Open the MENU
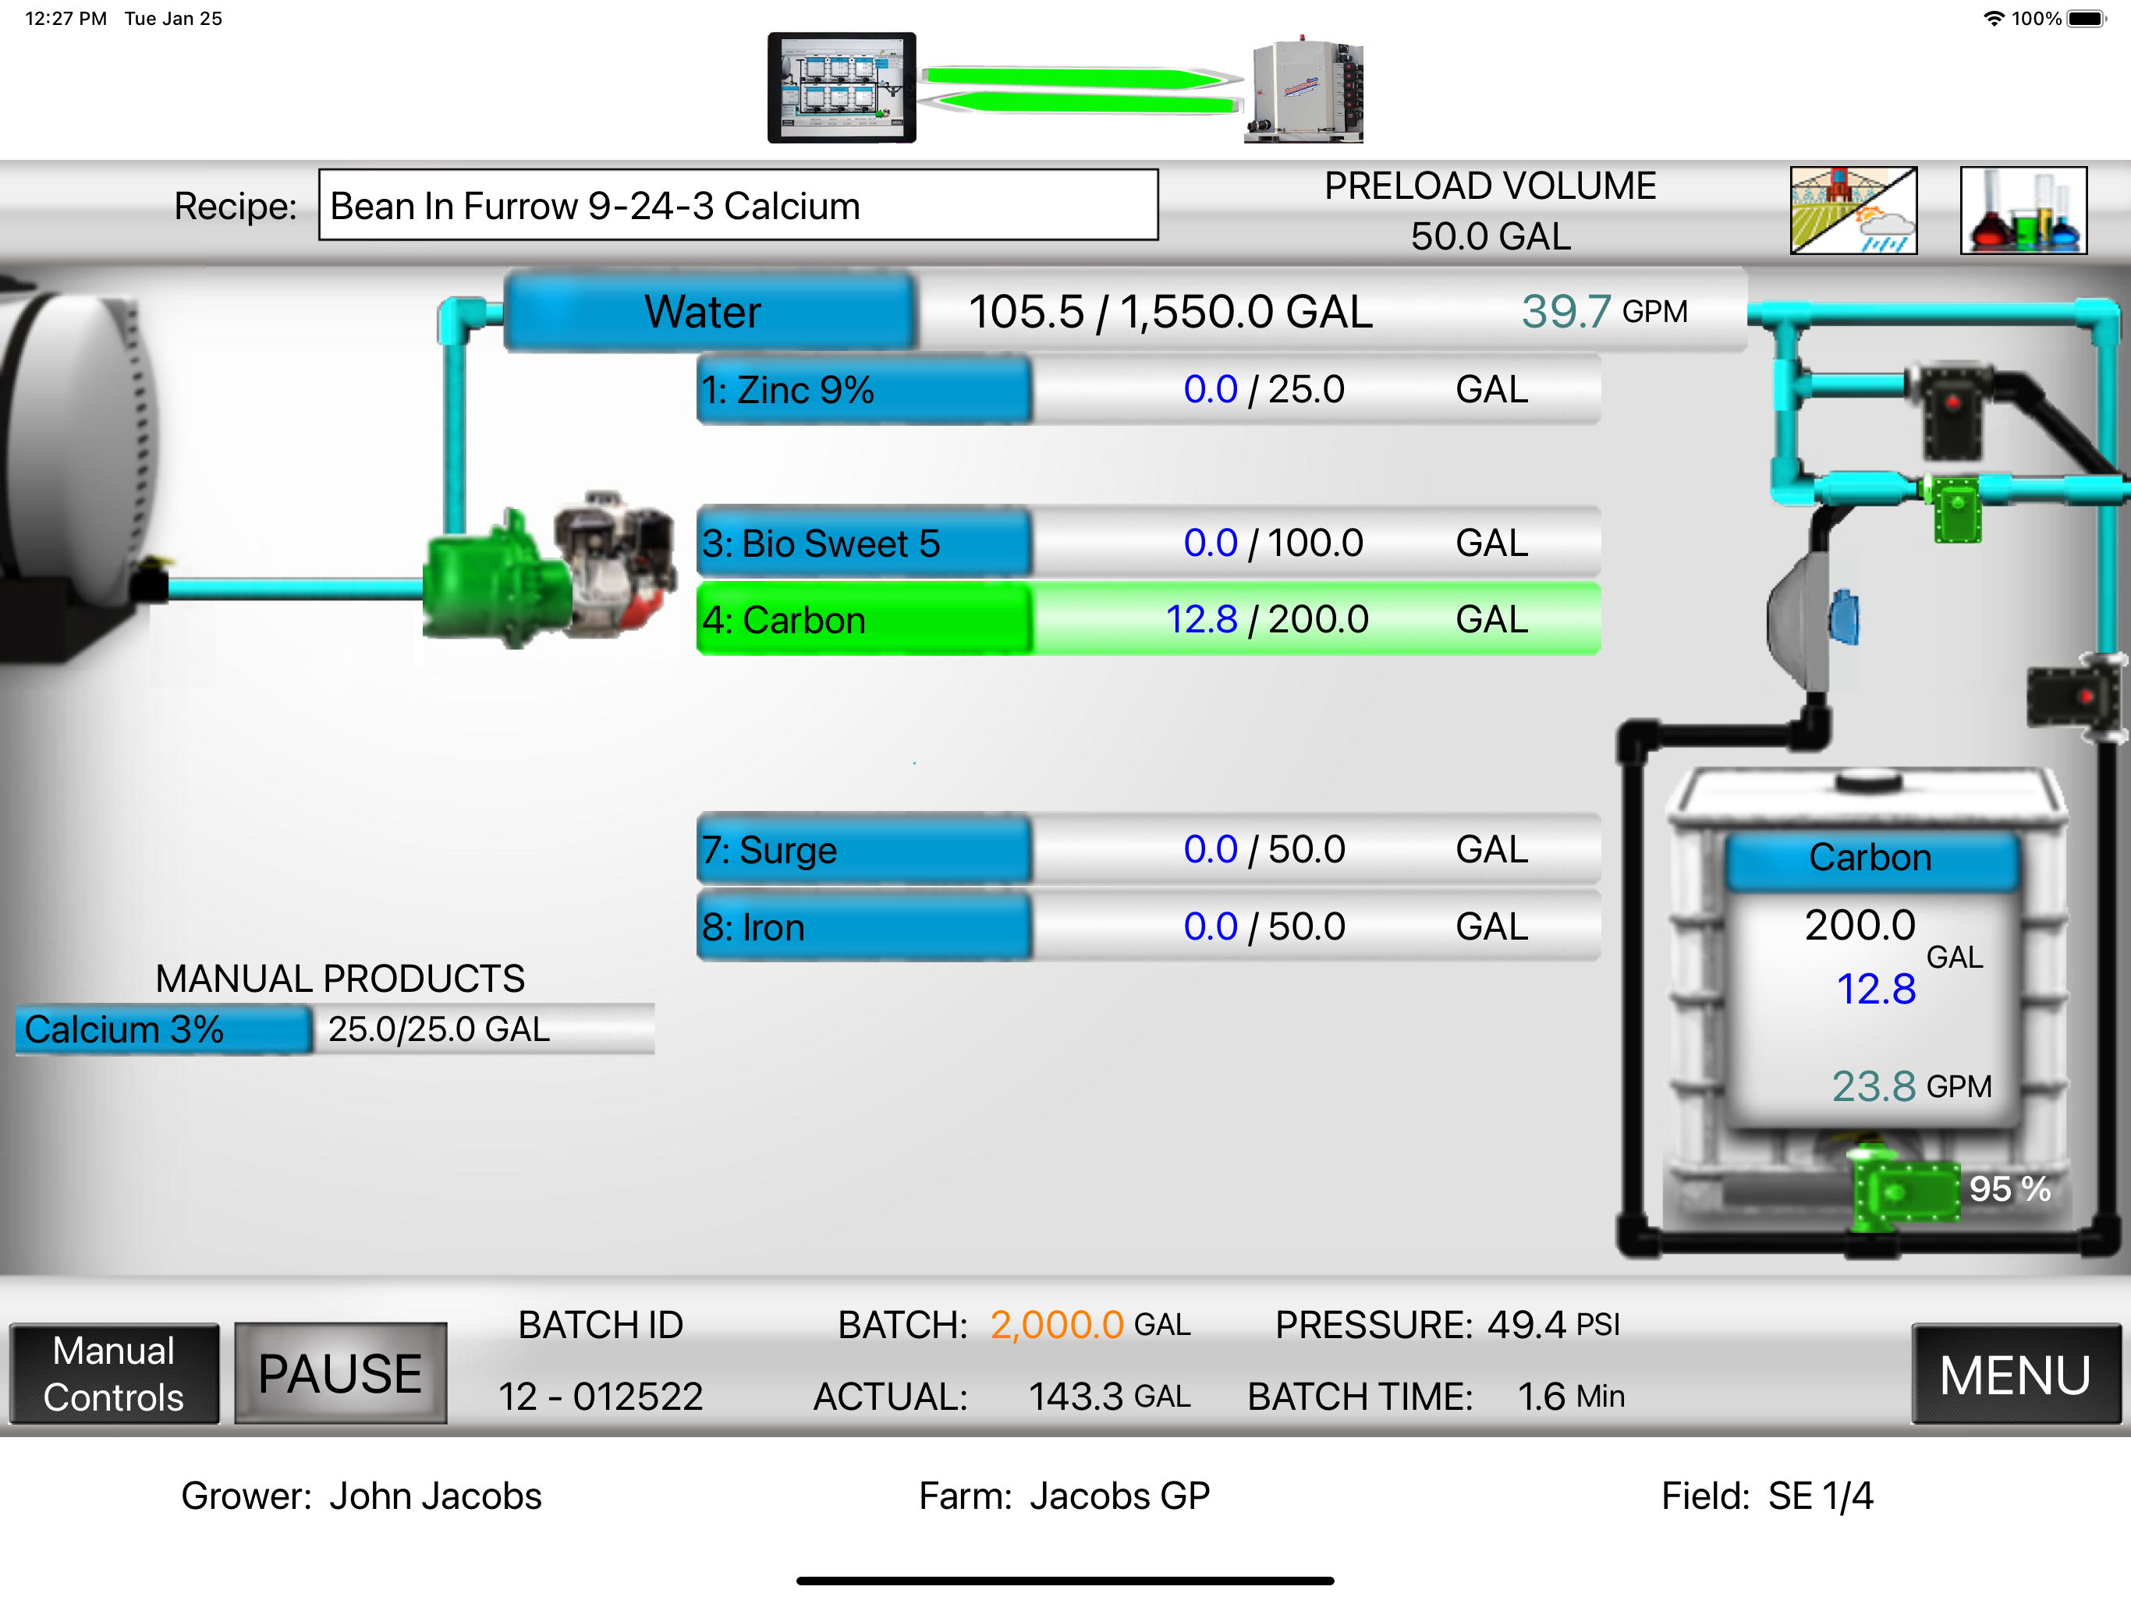Image resolution: width=2131 pixels, height=1597 pixels. (x=2015, y=1373)
